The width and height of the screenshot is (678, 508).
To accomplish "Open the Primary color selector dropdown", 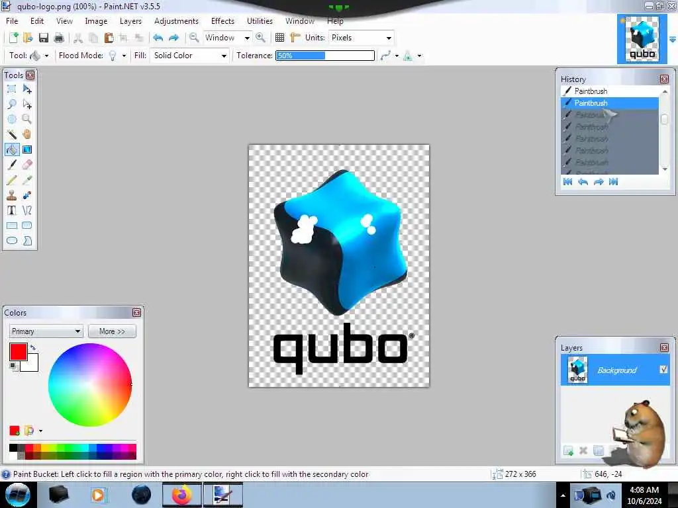I will pos(46,331).
